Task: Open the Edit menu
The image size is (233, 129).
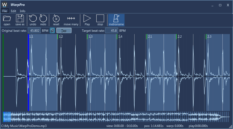Action: [13, 11]
